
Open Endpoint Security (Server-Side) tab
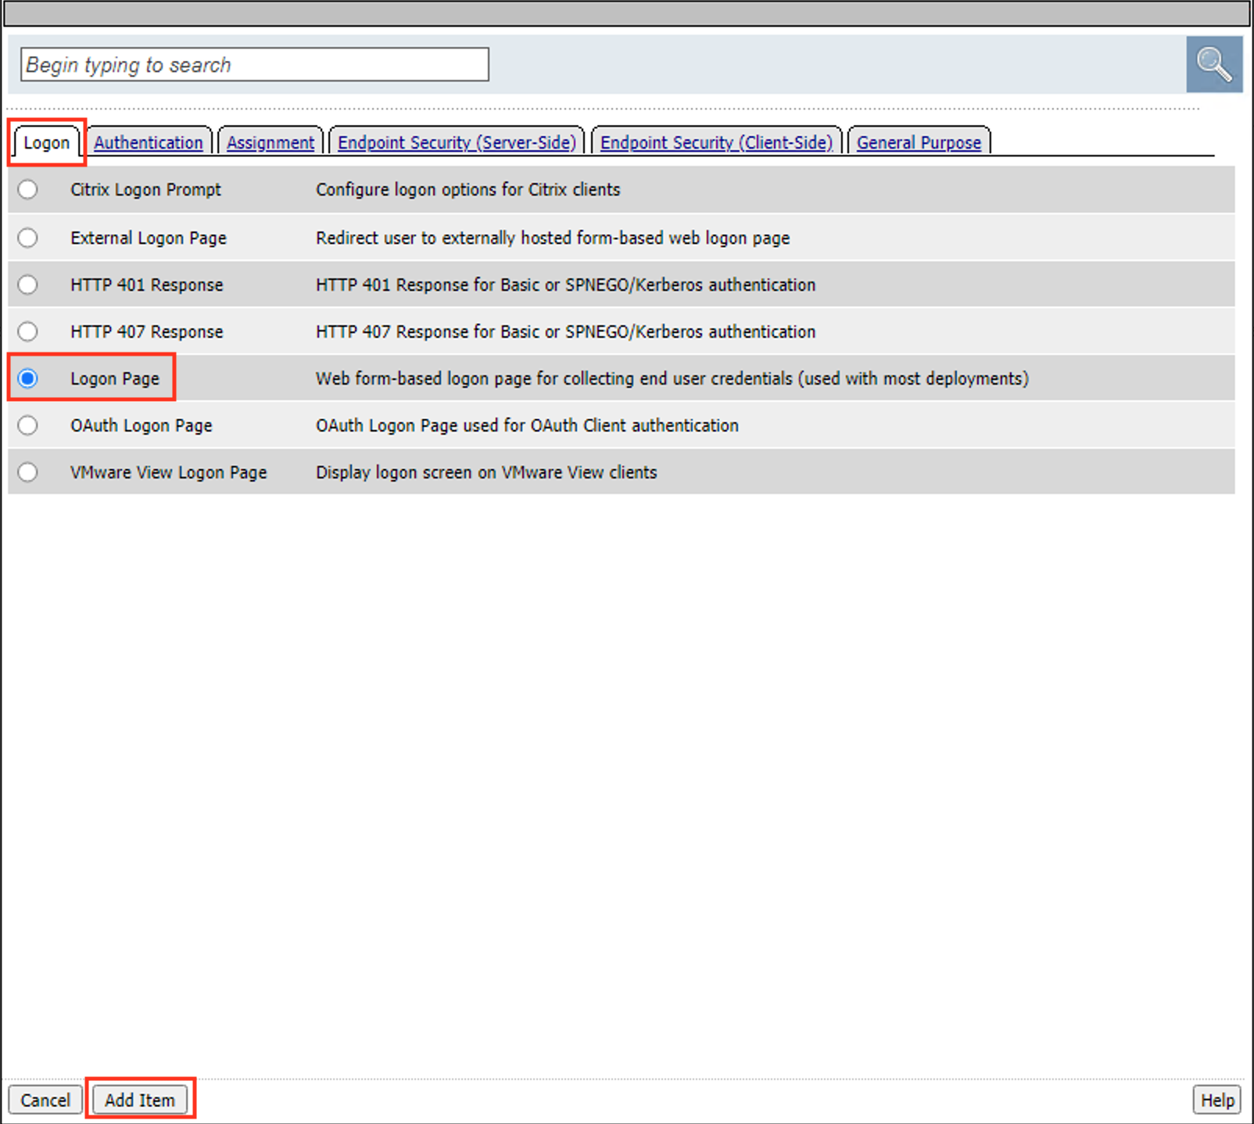coord(457,142)
